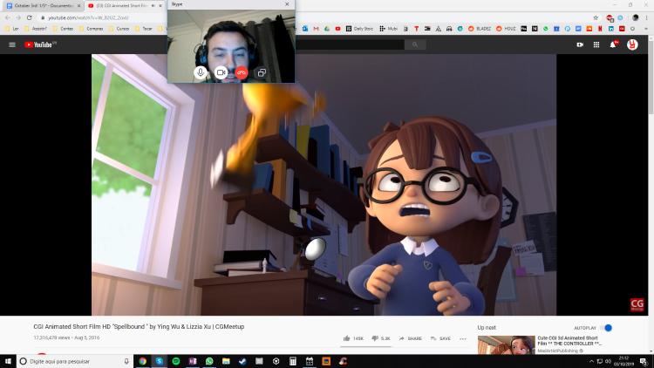
Task: Open the HOUZ bookmark
Action: 506,29
